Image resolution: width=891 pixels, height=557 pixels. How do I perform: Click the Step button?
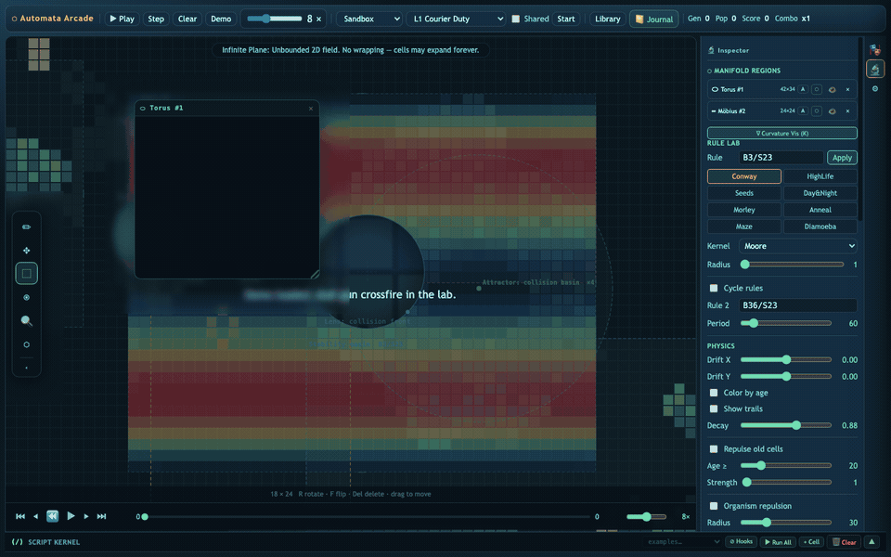[156, 19]
